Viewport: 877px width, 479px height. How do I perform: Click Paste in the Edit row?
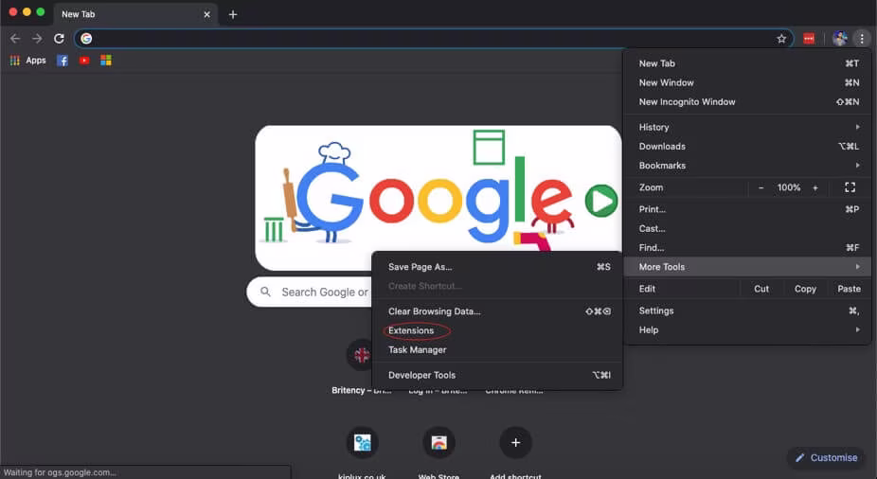(x=849, y=289)
